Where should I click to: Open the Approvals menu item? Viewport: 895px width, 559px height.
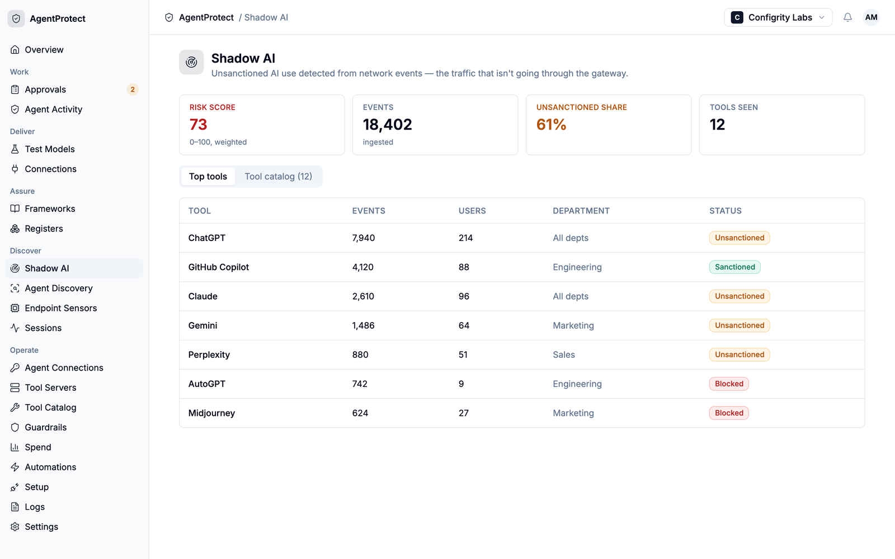click(x=74, y=89)
